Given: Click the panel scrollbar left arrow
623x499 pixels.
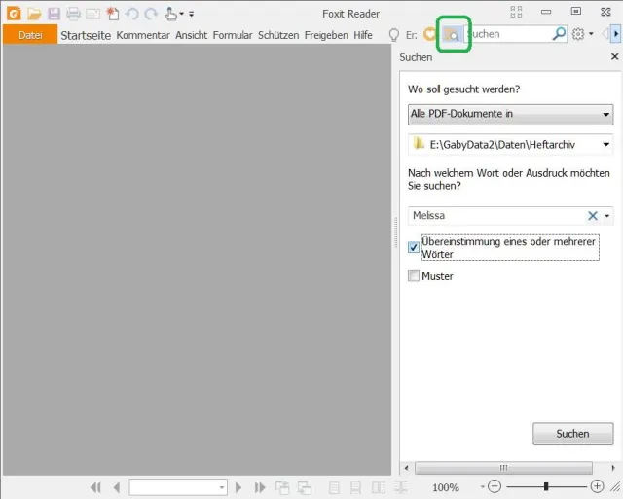Looking at the screenshot, I should click(406, 468).
